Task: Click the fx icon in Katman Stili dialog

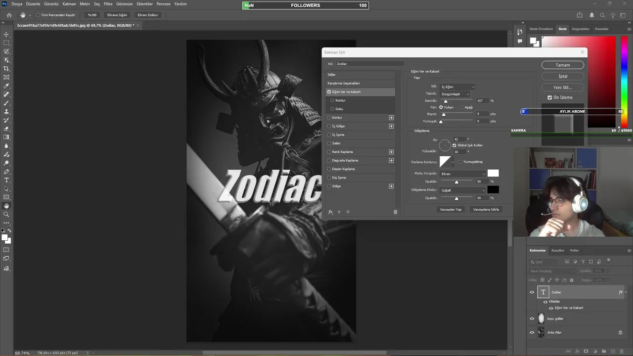Action: pos(330,212)
